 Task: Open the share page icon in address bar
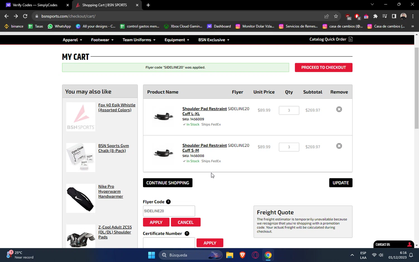[327, 16]
